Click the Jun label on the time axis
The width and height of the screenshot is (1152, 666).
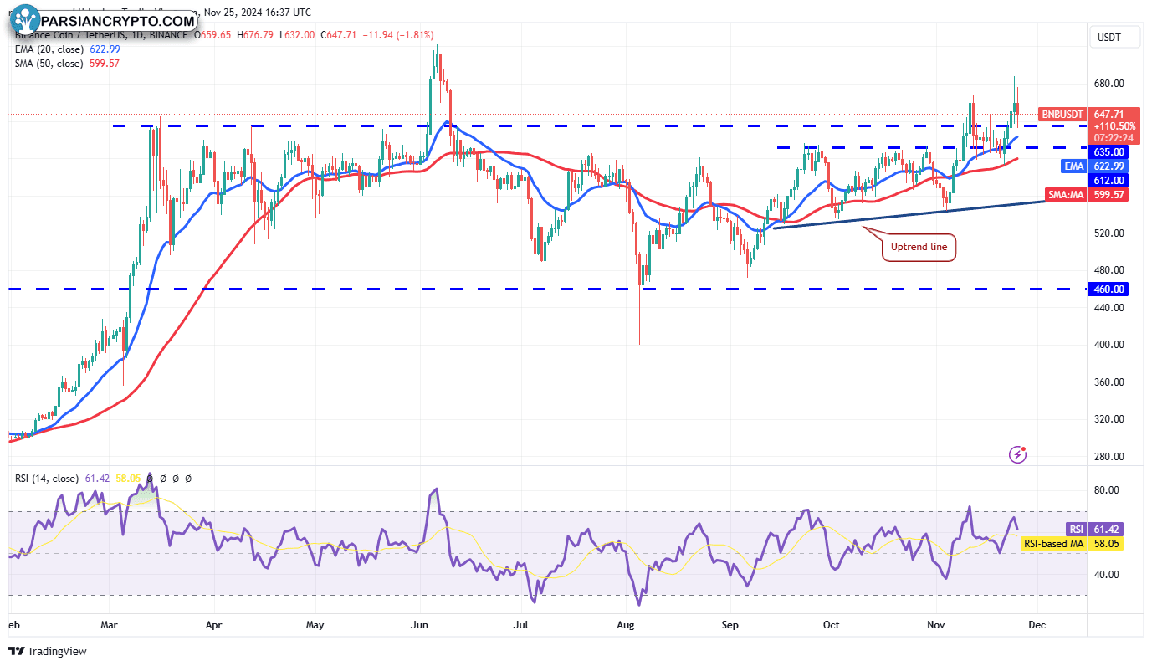click(x=420, y=624)
